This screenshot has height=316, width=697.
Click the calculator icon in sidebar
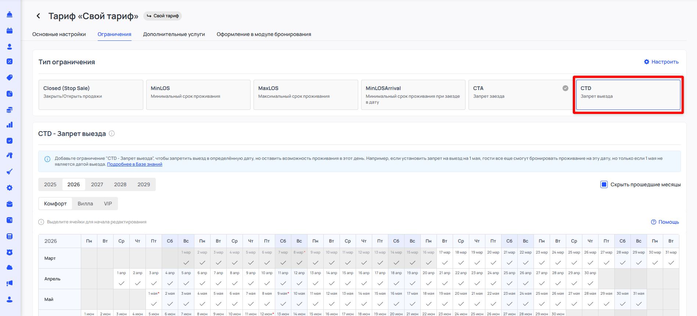[10, 236]
